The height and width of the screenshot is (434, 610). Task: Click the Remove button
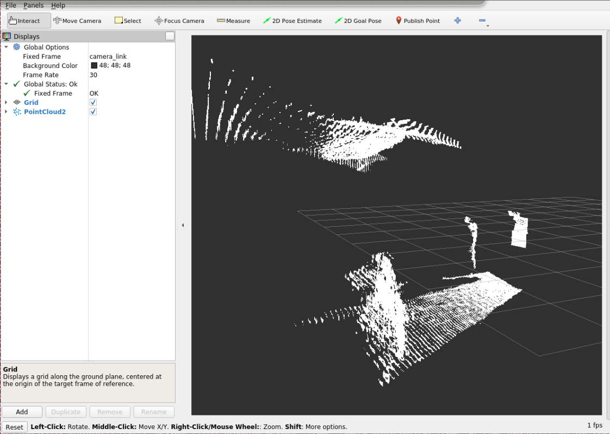110,412
